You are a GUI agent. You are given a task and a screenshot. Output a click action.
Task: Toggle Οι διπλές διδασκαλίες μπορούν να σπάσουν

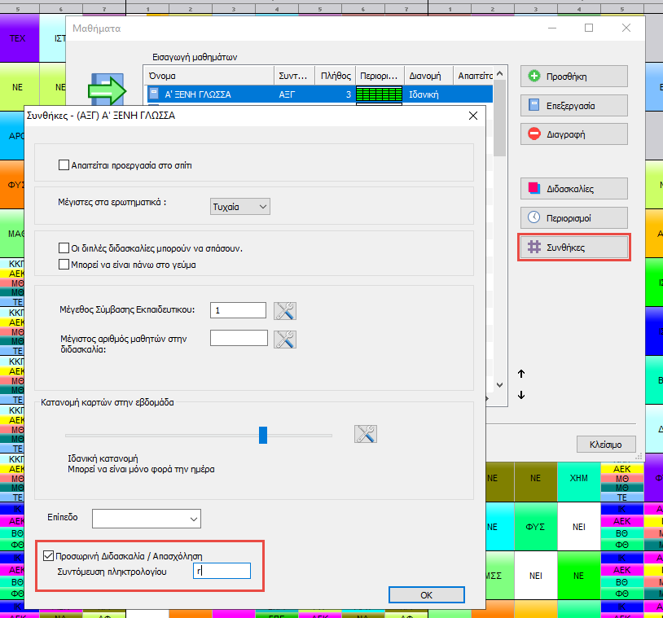pyautogui.click(x=64, y=248)
